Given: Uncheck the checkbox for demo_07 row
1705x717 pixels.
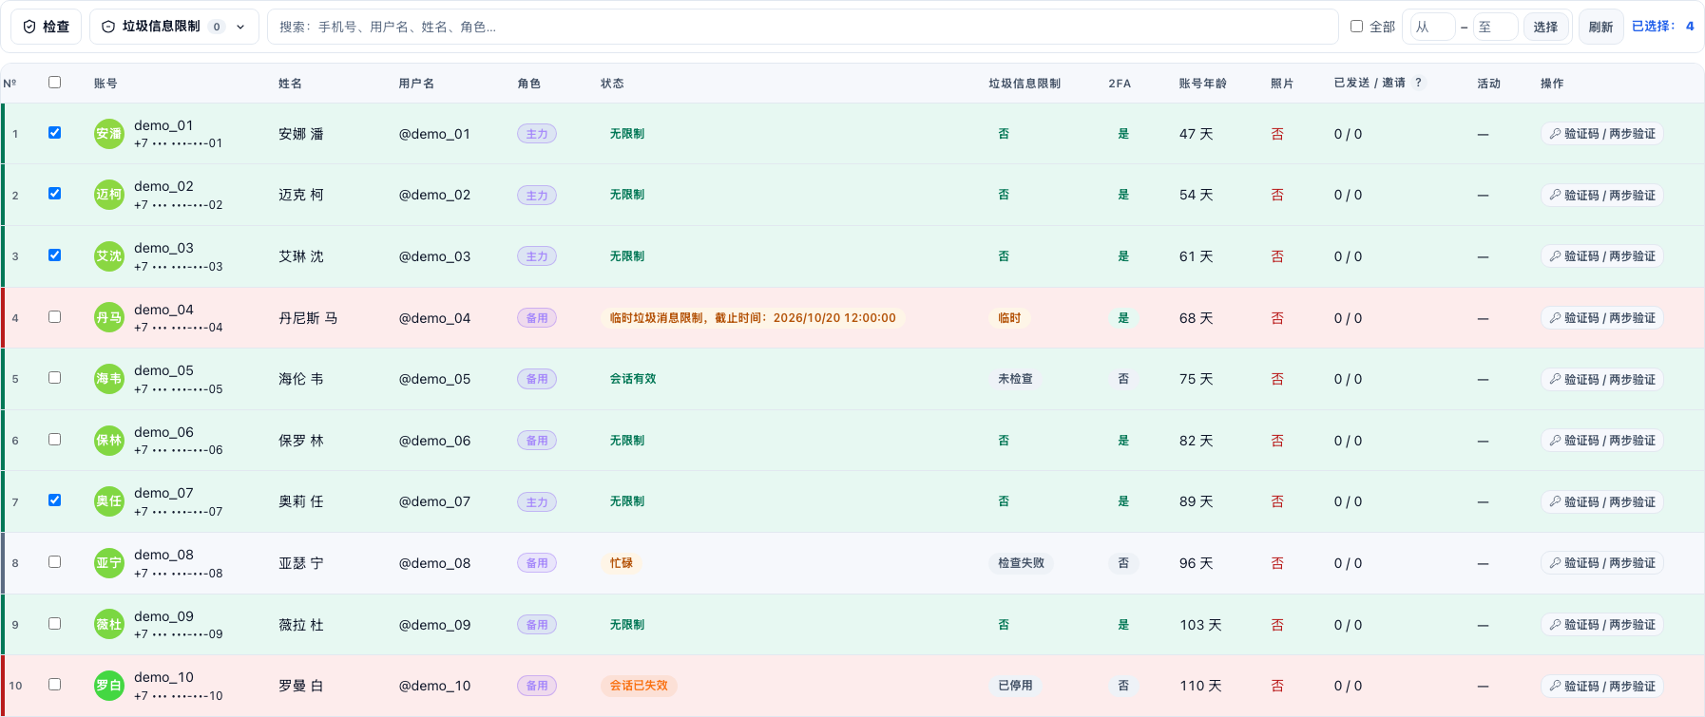Looking at the screenshot, I should point(54,500).
